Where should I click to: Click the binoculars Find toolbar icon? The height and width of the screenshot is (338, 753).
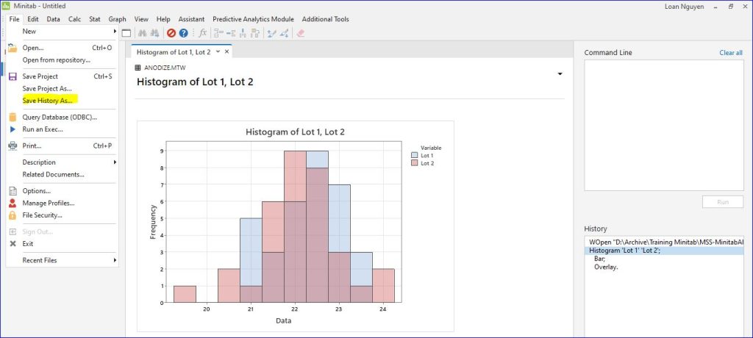pyautogui.click(x=142, y=33)
